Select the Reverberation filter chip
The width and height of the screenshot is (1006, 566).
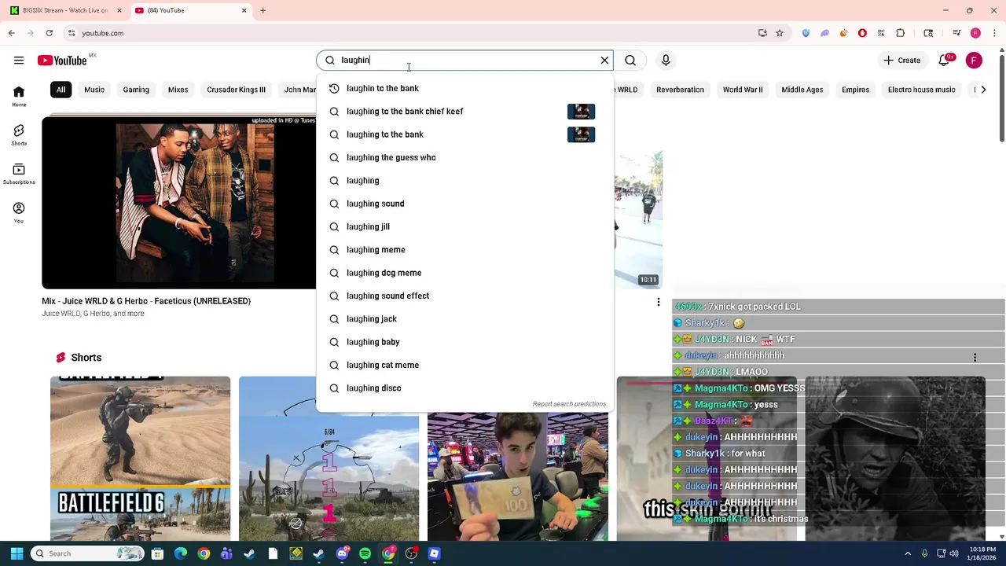(680, 90)
